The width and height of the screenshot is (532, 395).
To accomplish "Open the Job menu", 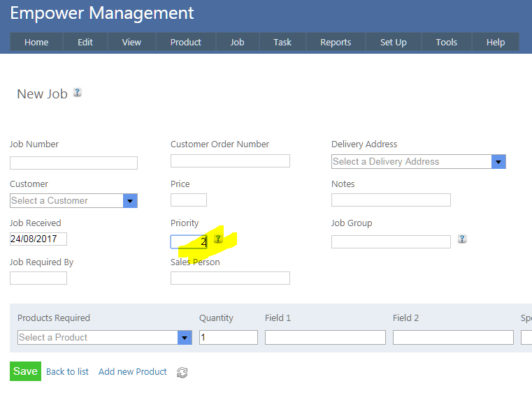I will coord(238,43).
